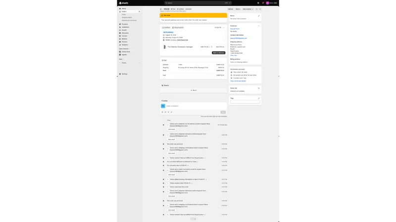Click the Leave a comment field
Screen dimensions: 396x222
point(196,106)
